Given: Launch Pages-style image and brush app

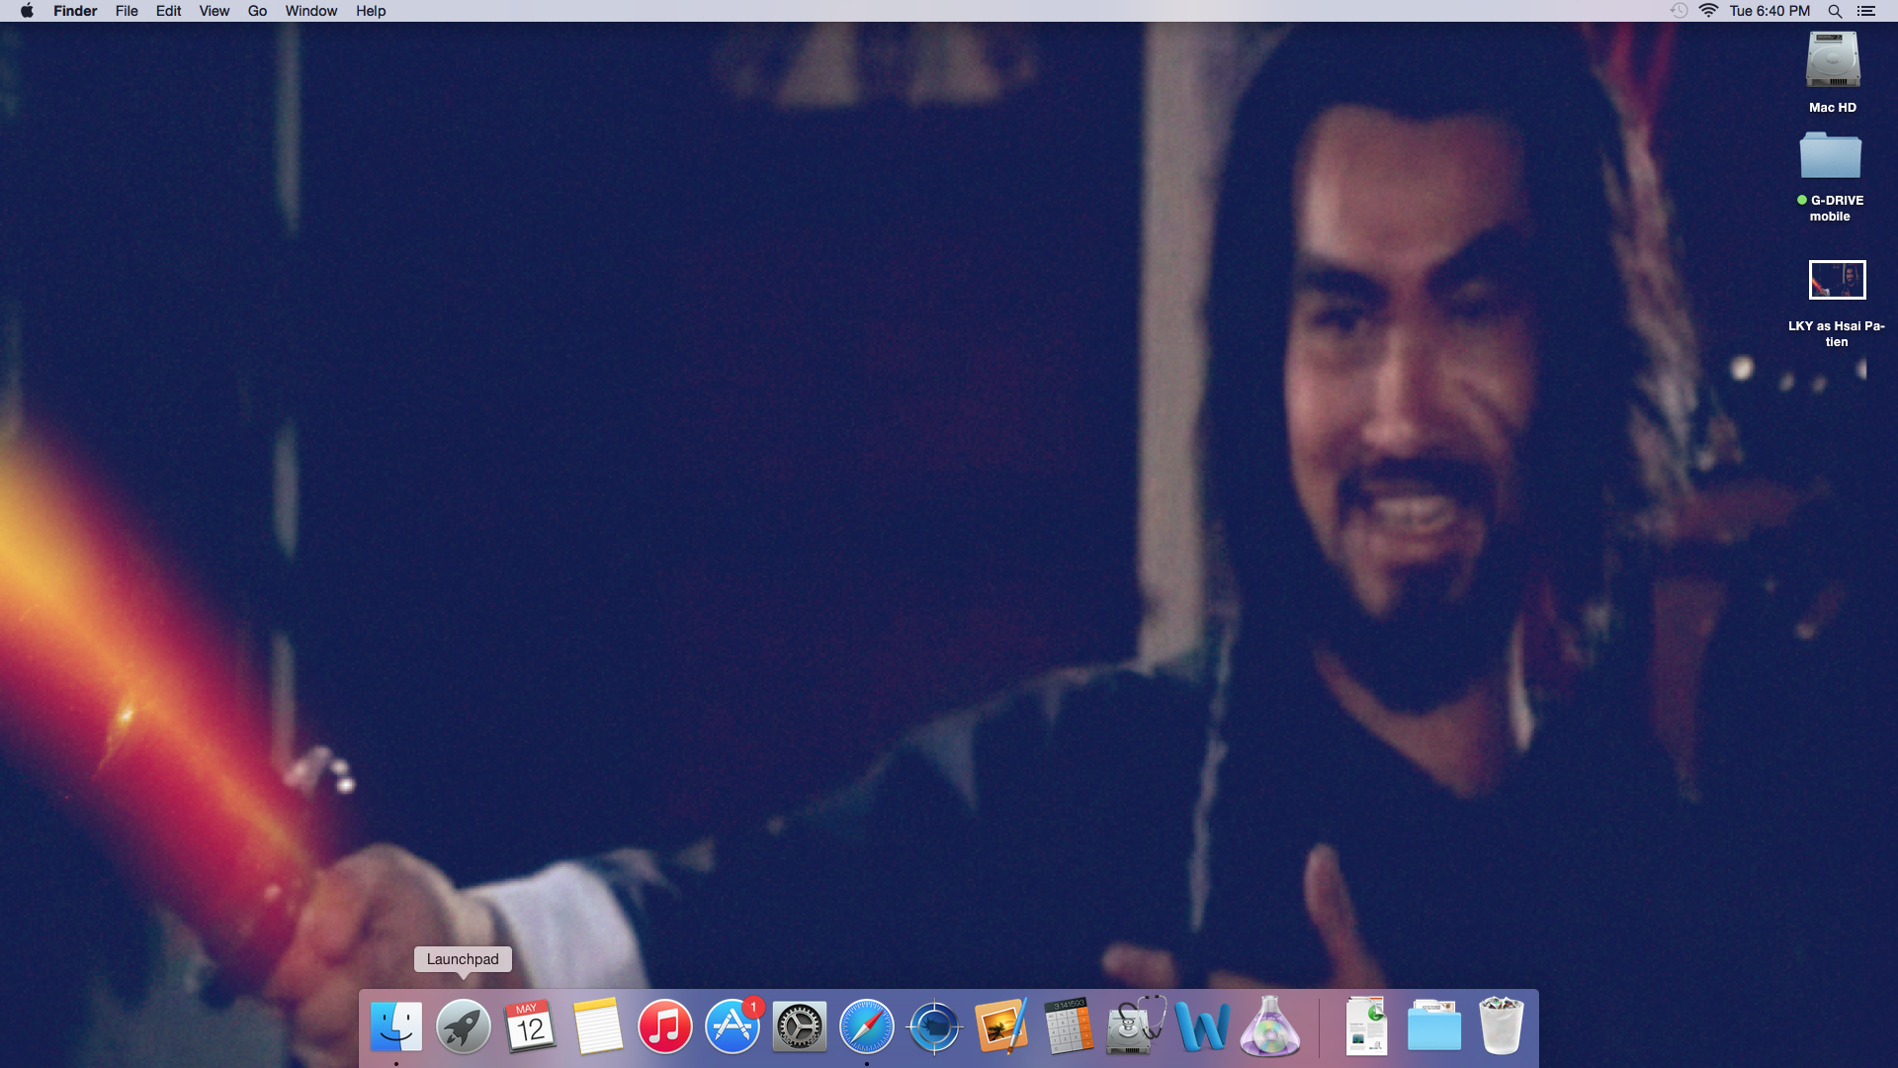Looking at the screenshot, I should [x=1001, y=1026].
